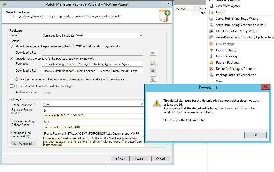Select Save View Layout in the actions pane
The height and width of the screenshot is (172, 274).
click(228, 6)
